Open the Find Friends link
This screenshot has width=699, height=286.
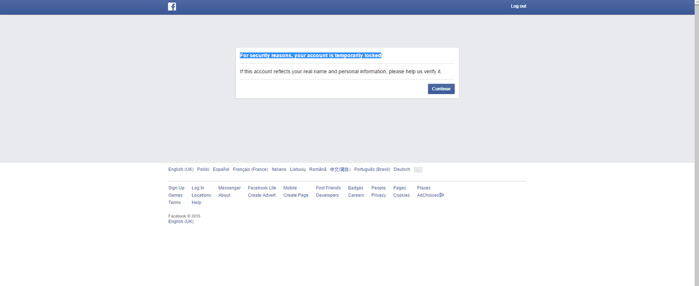click(x=329, y=188)
